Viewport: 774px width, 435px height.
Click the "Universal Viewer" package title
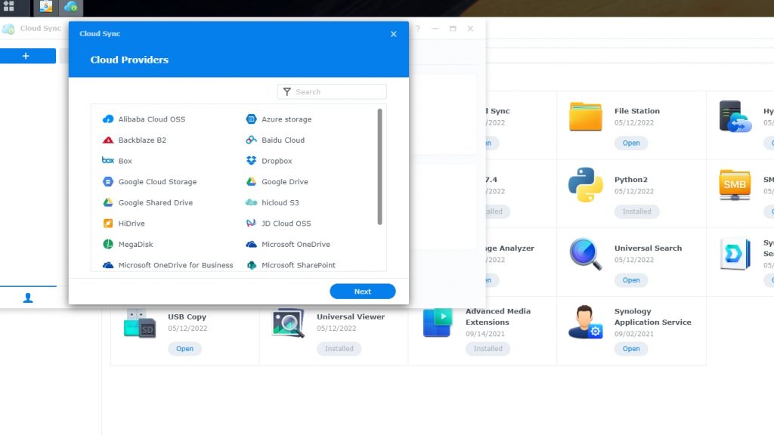[351, 316]
